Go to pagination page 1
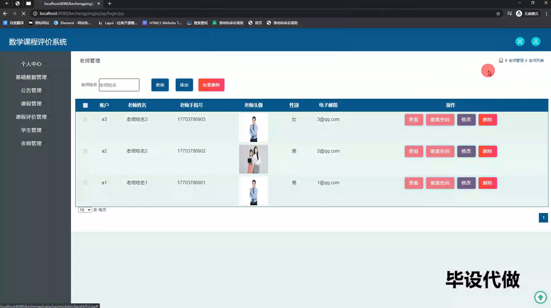 543,217
